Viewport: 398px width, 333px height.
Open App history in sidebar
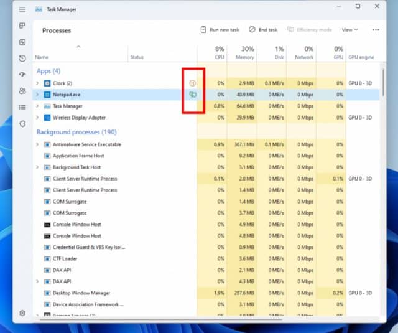22,58
